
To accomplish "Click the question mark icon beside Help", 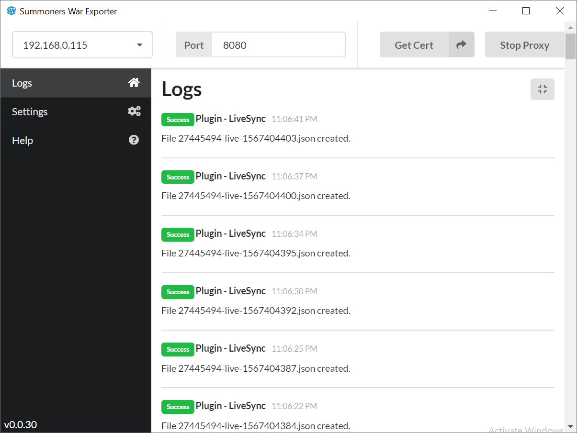I will pyautogui.click(x=134, y=140).
